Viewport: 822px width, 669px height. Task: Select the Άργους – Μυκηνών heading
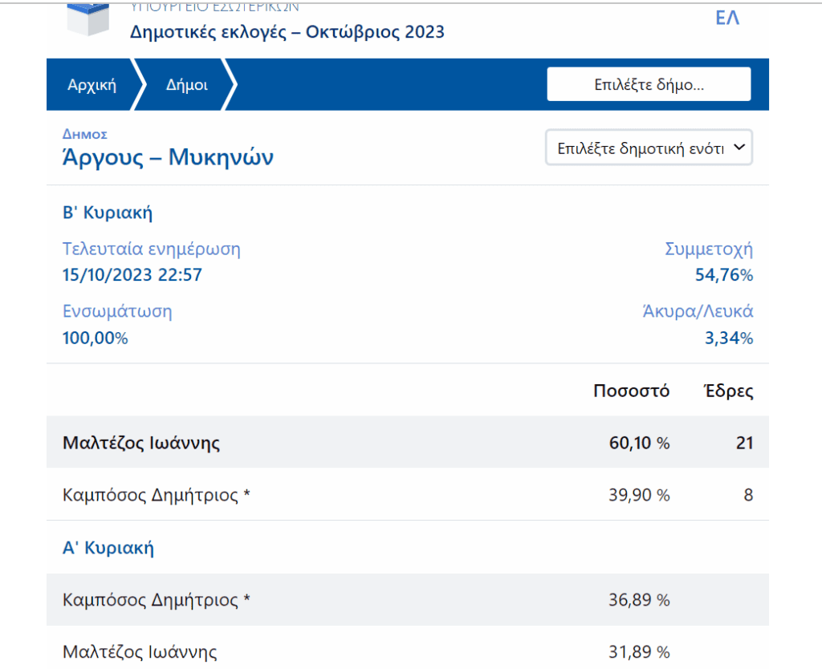point(168,157)
